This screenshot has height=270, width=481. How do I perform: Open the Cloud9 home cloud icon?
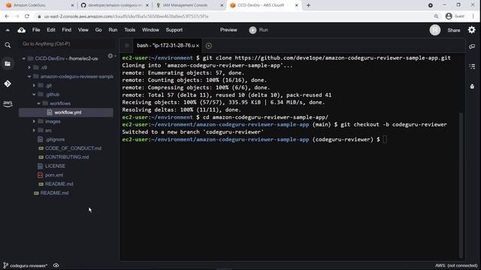click(22, 30)
